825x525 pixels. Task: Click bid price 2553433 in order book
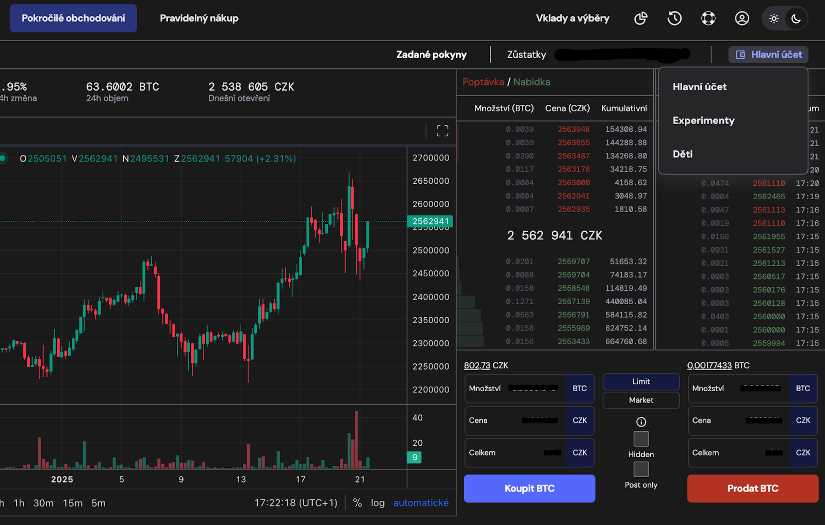click(573, 342)
